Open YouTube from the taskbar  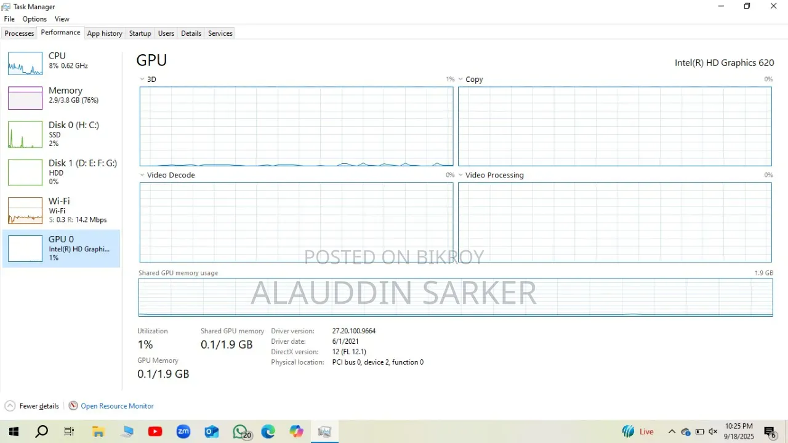coord(155,432)
